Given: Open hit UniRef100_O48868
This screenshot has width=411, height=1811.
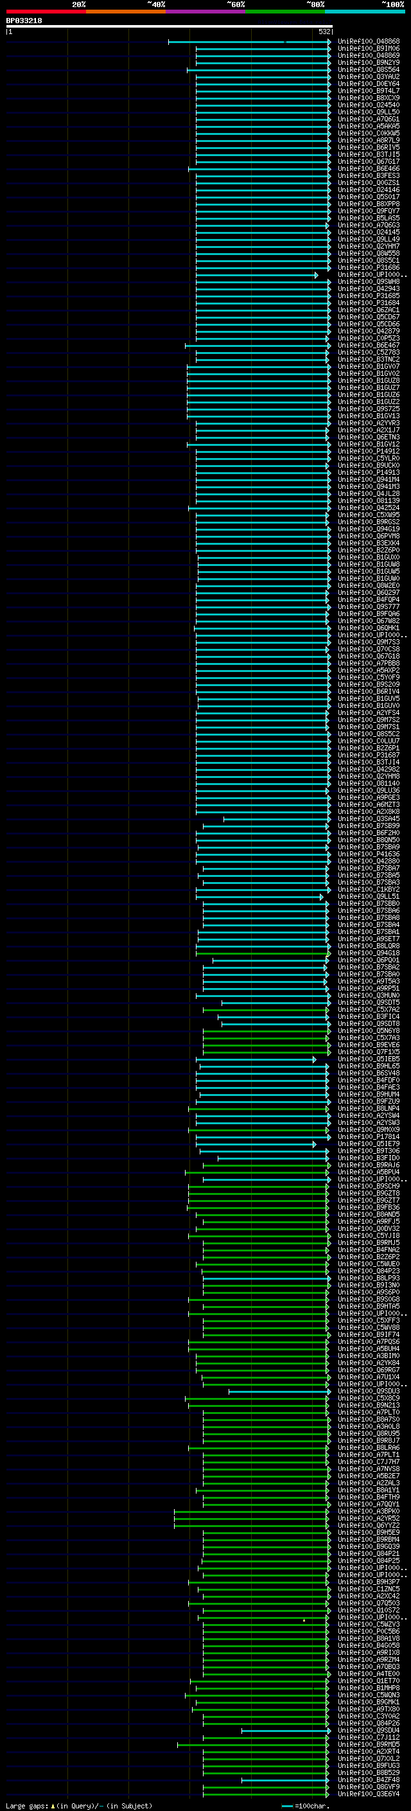Looking at the screenshot, I should click(369, 42).
